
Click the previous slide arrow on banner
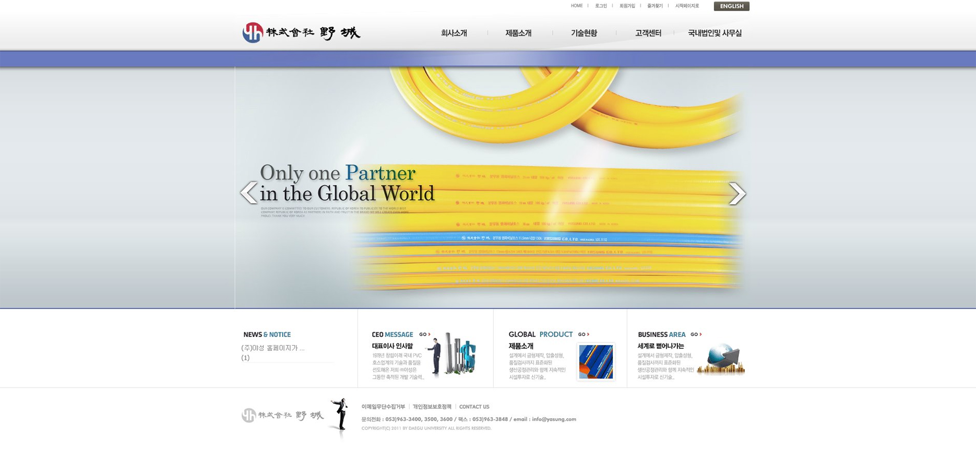248,193
